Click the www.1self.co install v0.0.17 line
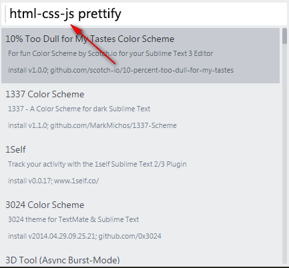Viewport: 289px width, 268px height. tap(53, 181)
